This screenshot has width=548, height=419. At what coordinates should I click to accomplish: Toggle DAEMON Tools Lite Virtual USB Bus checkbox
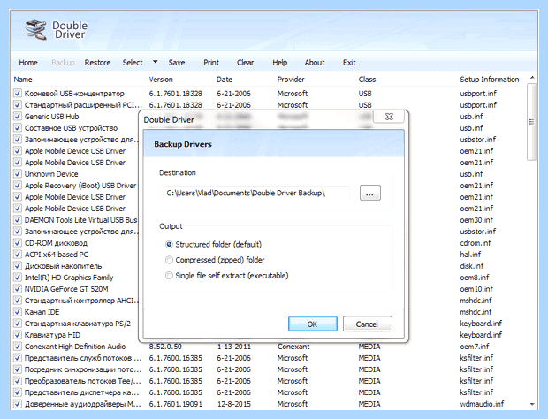point(18,220)
